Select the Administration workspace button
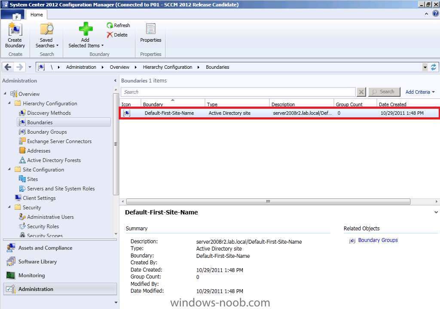 [60, 289]
